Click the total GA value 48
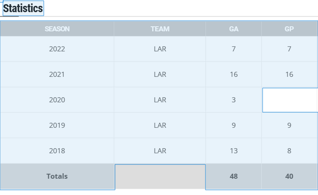This screenshot has height=195, width=318. click(x=234, y=176)
